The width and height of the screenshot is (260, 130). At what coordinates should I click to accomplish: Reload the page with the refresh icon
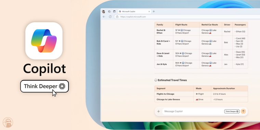tap(110, 17)
